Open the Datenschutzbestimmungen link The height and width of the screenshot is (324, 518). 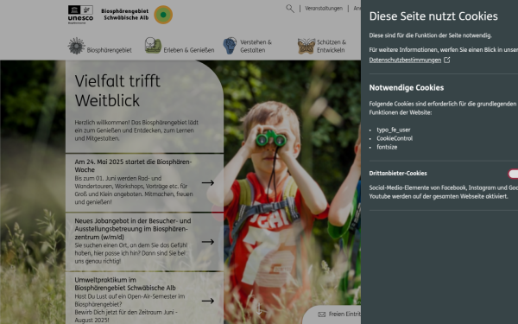405,60
